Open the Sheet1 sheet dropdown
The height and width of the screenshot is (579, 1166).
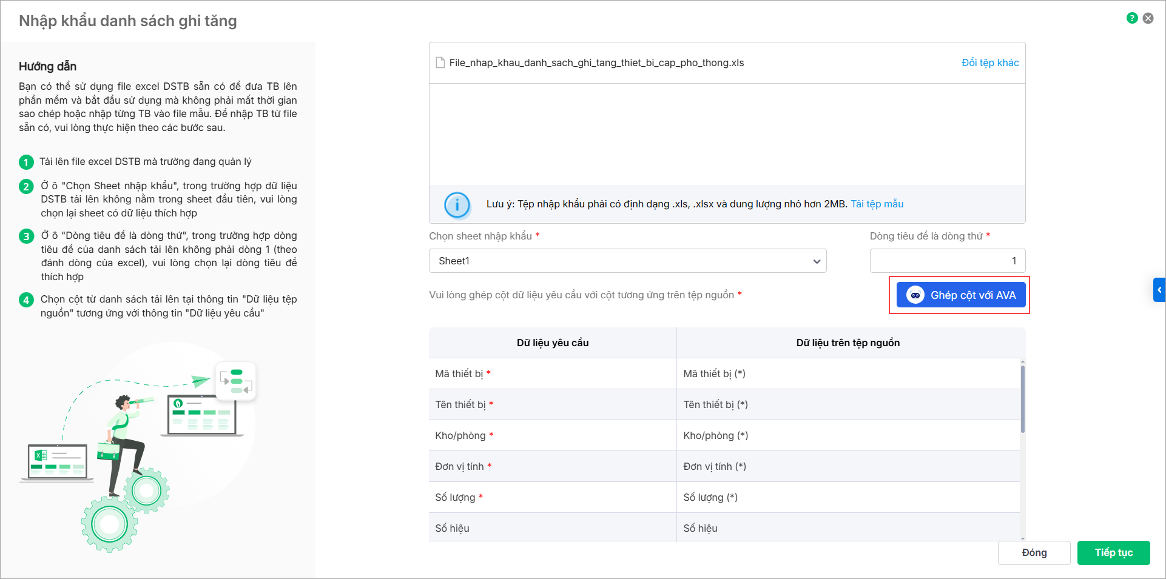point(627,261)
